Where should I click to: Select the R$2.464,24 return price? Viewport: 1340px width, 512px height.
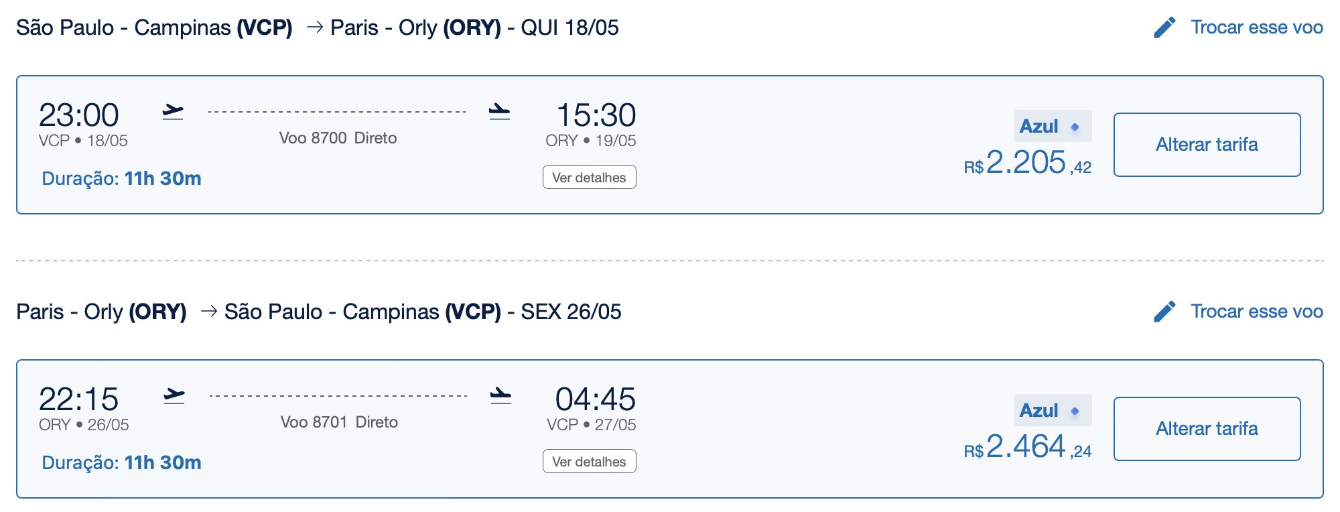coord(1028,446)
